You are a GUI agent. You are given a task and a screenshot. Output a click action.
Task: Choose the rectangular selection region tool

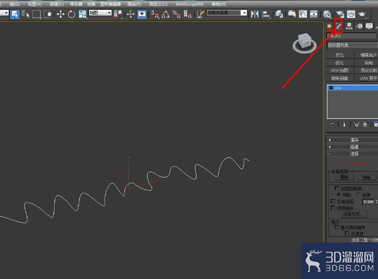37,14
